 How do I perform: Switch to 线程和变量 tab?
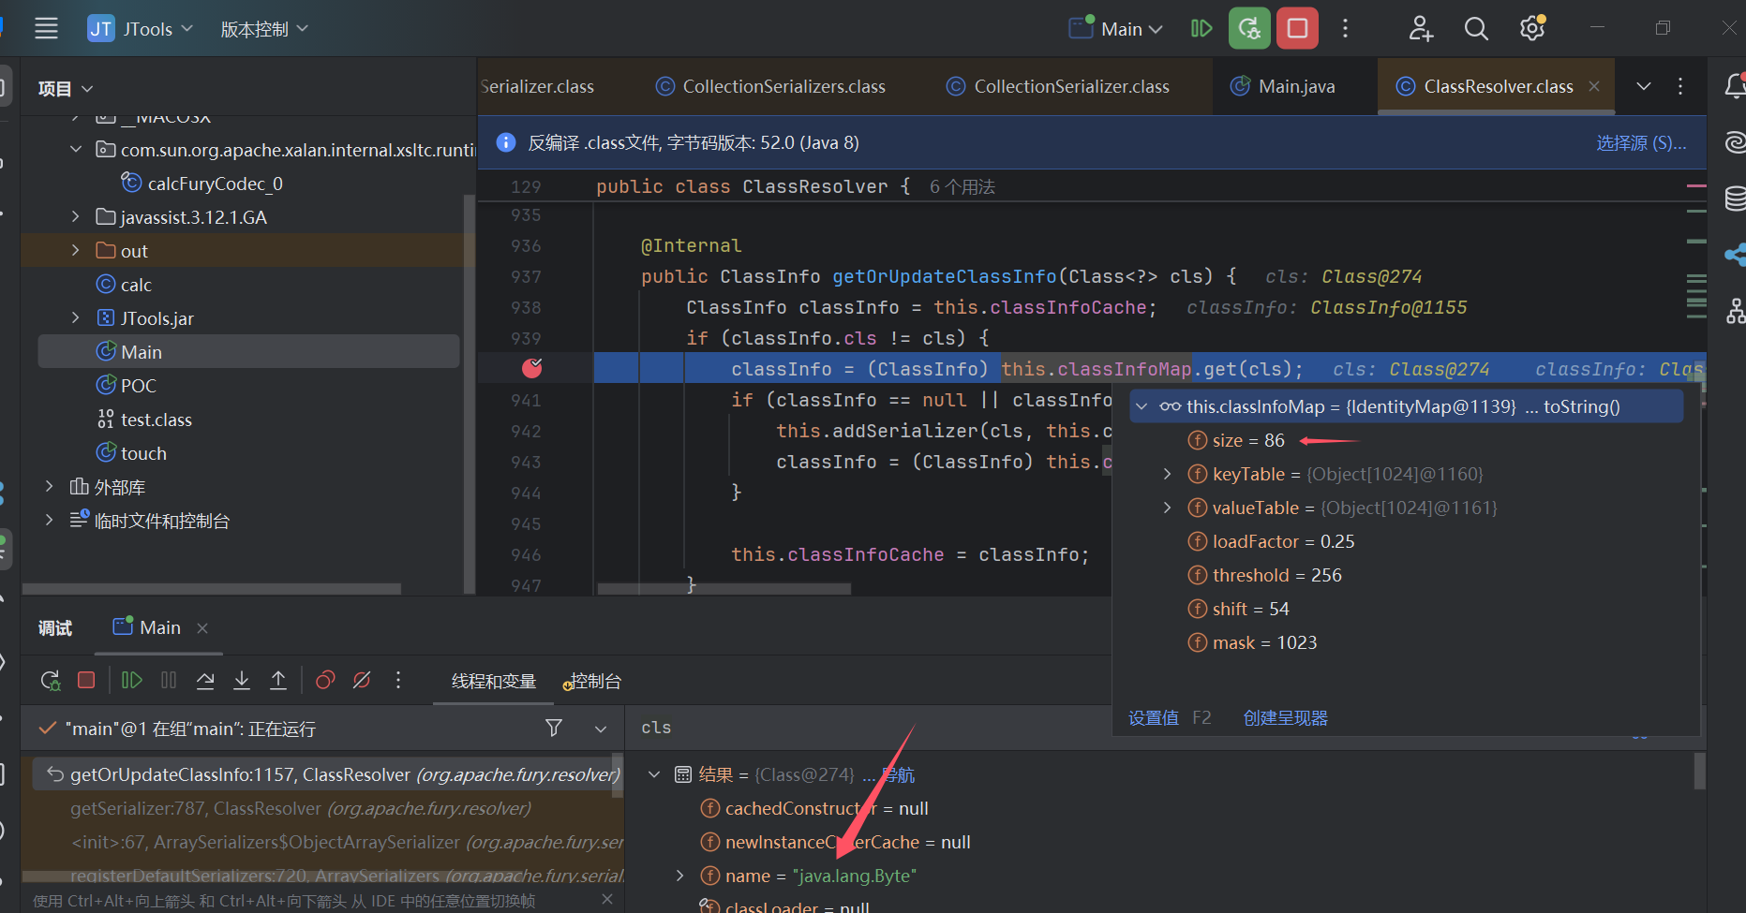click(x=494, y=682)
